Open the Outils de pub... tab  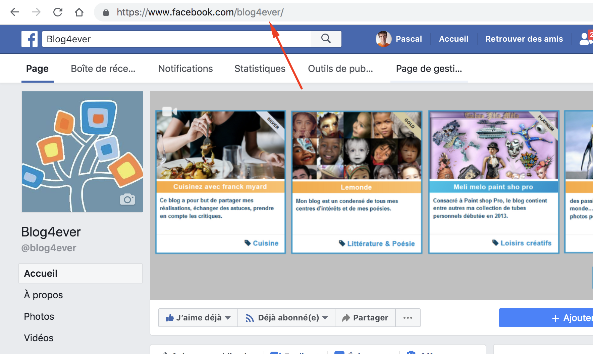(x=340, y=69)
